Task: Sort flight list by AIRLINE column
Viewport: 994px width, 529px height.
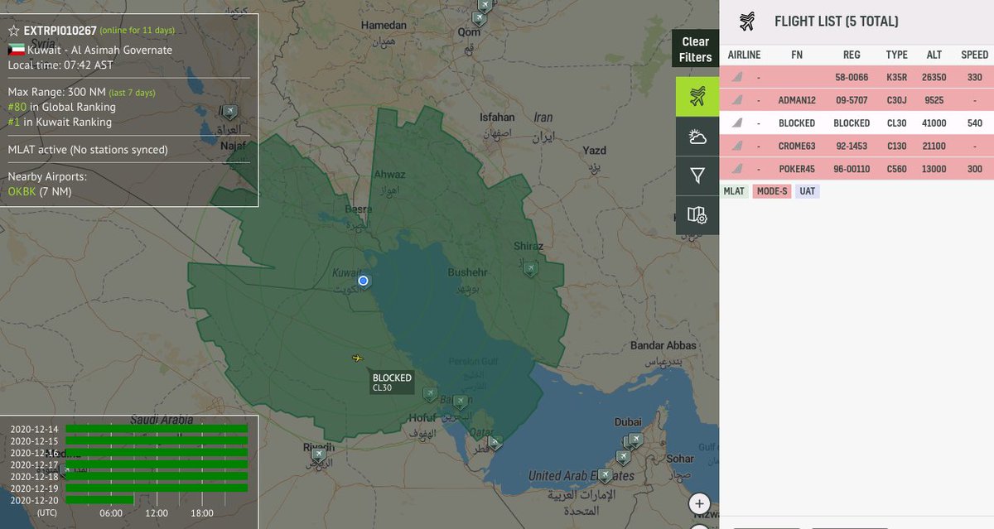Action: [744, 55]
